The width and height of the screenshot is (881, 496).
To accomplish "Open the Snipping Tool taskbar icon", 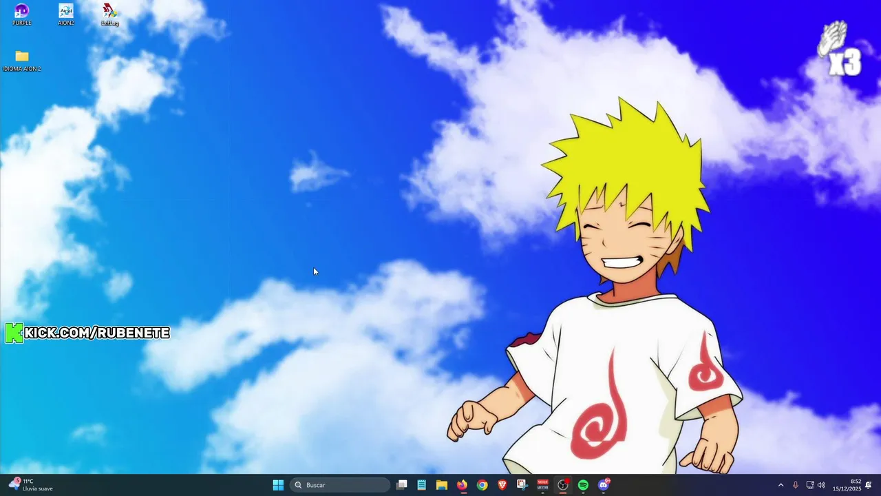I will pos(522,485).
